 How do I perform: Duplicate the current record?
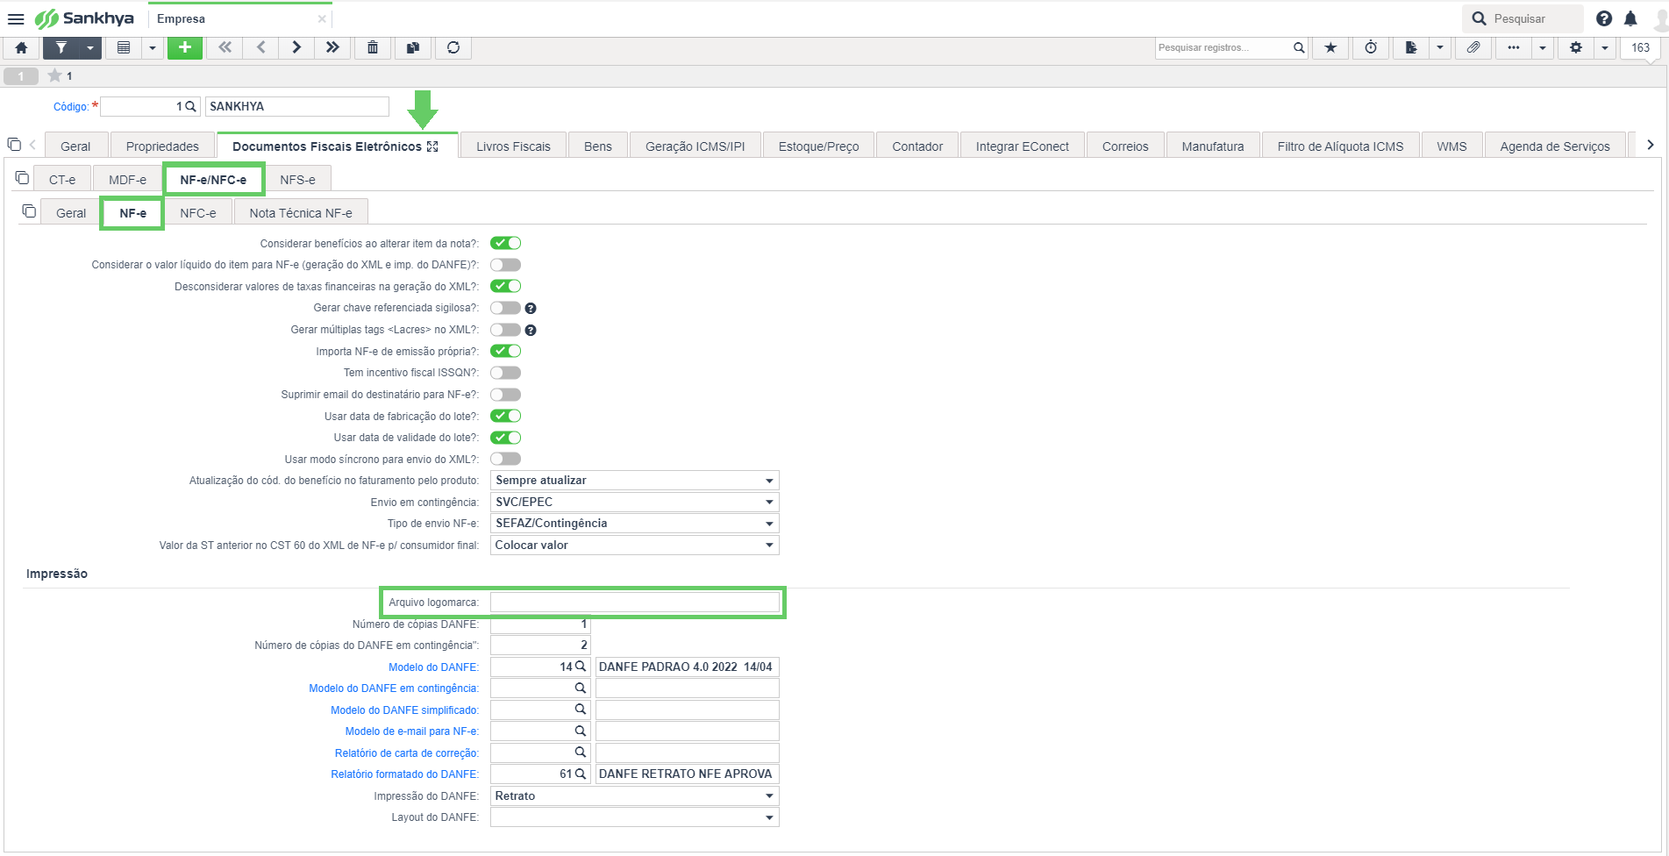point(413,47)
